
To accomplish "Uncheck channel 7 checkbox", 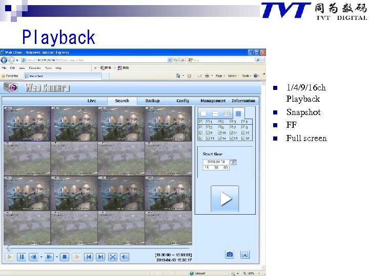I will pyautogui.click(x=231, y=127).
